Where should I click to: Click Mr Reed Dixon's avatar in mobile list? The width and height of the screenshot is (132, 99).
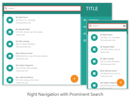[x=94, y=38]
